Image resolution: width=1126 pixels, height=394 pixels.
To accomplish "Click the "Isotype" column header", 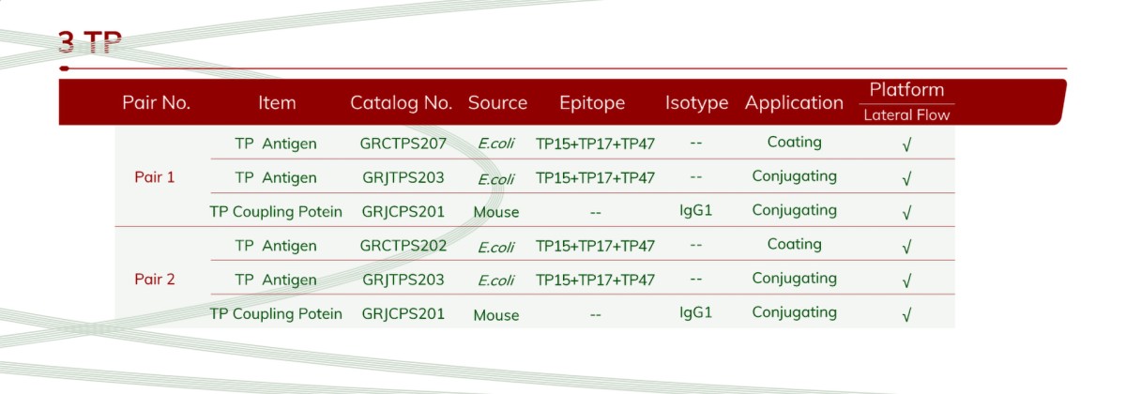I will tap(696, 103).
